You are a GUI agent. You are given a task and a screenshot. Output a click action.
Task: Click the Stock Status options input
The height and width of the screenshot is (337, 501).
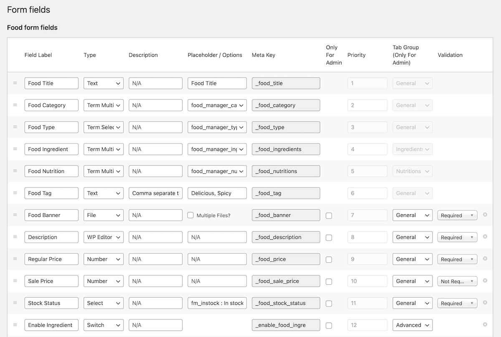click(x=217, y=303)
